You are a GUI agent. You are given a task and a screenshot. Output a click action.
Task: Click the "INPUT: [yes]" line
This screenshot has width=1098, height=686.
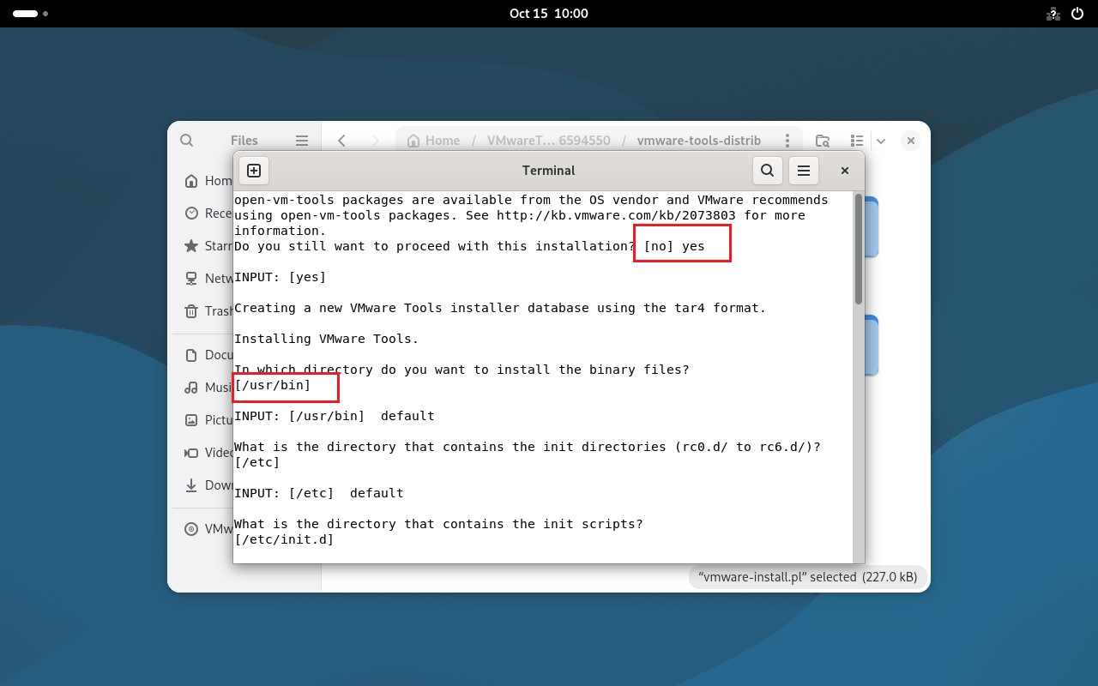281,277
